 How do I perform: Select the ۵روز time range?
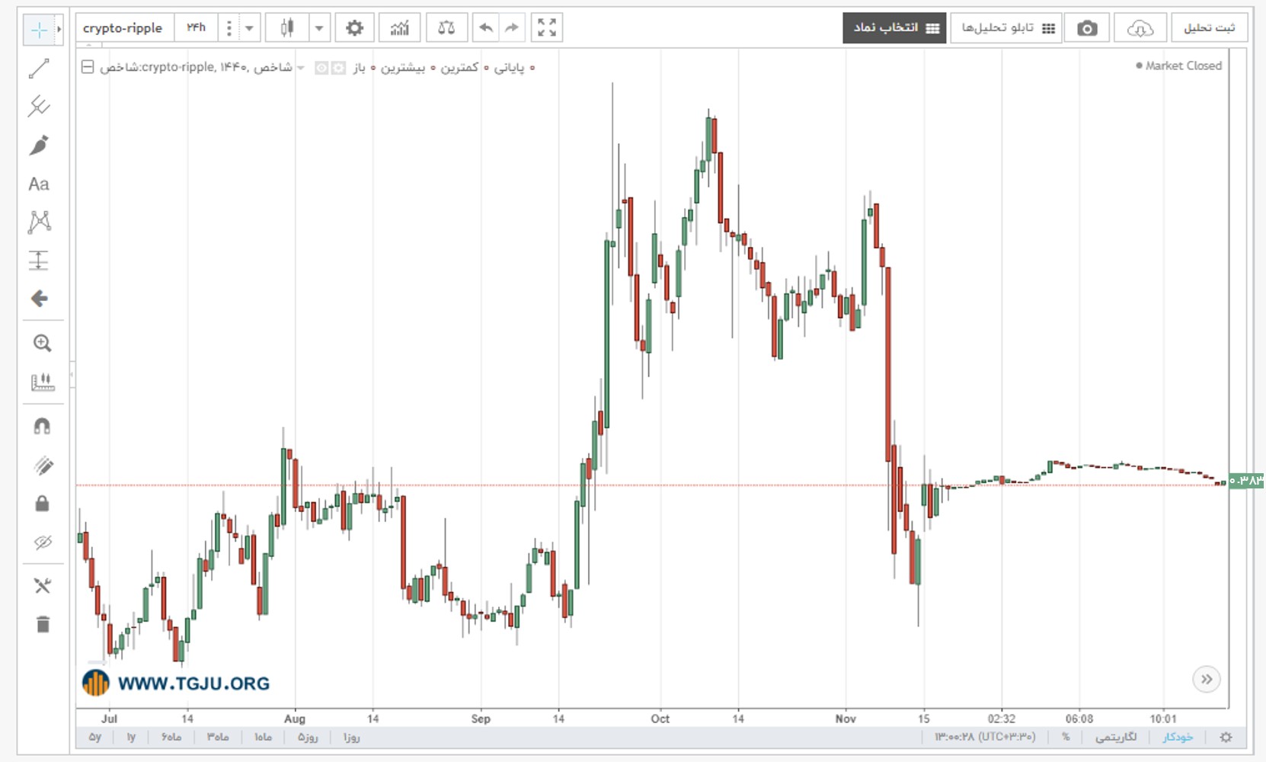coord(308,738)
